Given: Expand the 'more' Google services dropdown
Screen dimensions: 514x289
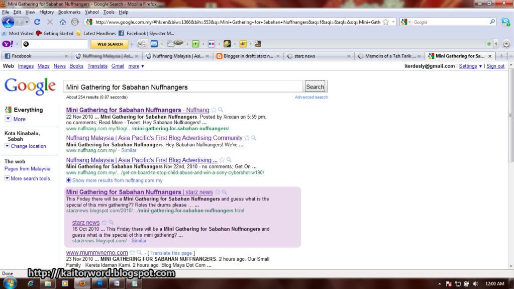Looking at the screenshot, I should point(136,66).
